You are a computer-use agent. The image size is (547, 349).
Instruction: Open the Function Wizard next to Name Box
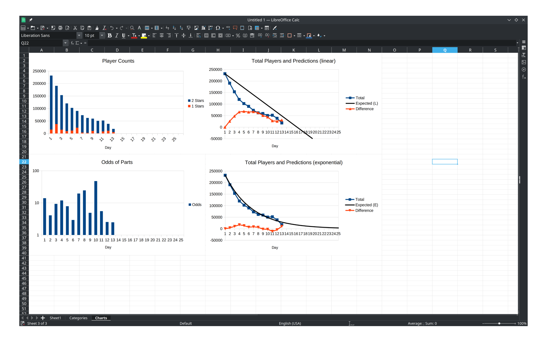[x=72, y=43]
